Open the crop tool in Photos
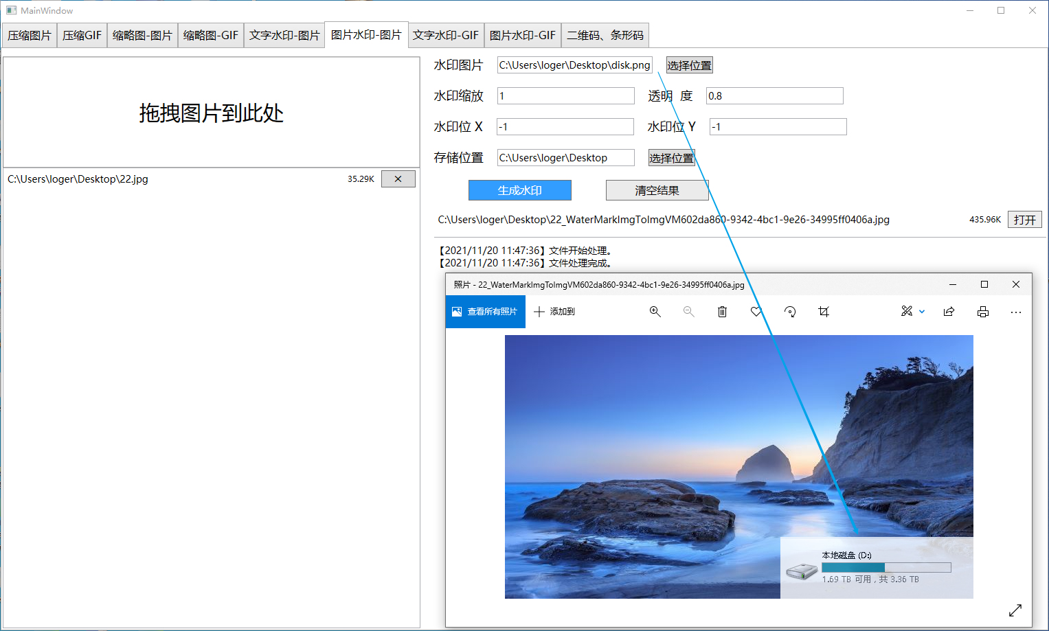The height and width of the screenshot is (631, 1049). (x=824, y=312)
